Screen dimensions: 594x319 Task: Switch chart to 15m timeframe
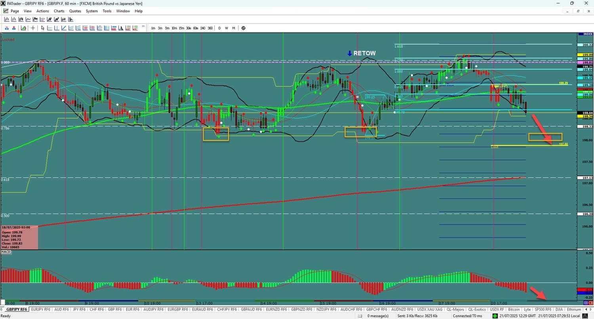(x=181, y=28)
